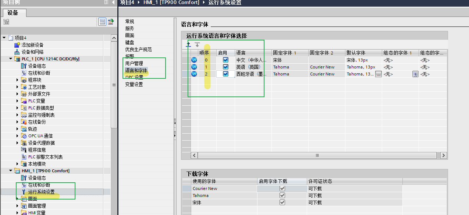Click the 在线备份 folder icon
The height and width of the screenshot is (215, 469).
24,122
